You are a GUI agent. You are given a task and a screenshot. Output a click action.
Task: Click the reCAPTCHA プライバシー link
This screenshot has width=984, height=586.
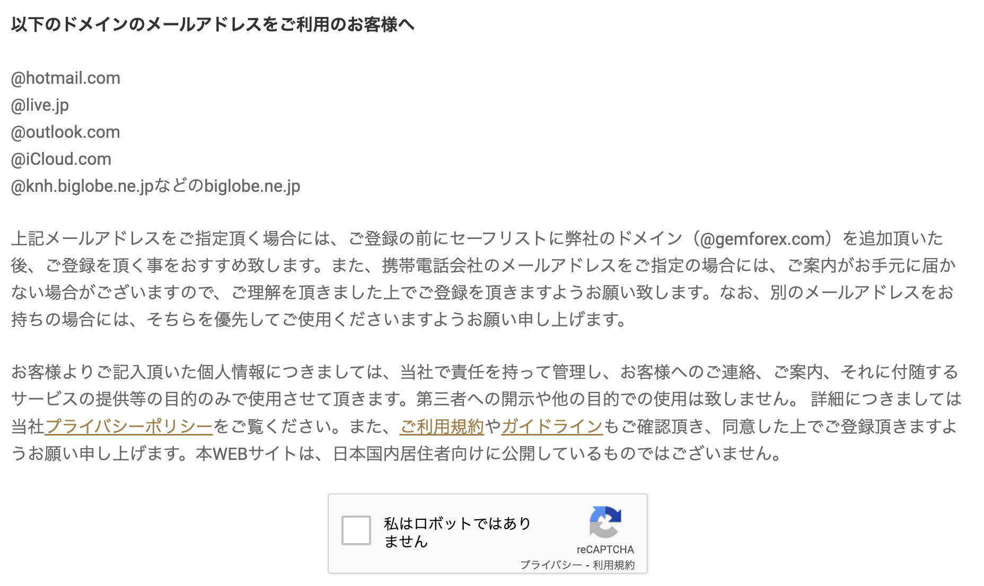(551, 565)
